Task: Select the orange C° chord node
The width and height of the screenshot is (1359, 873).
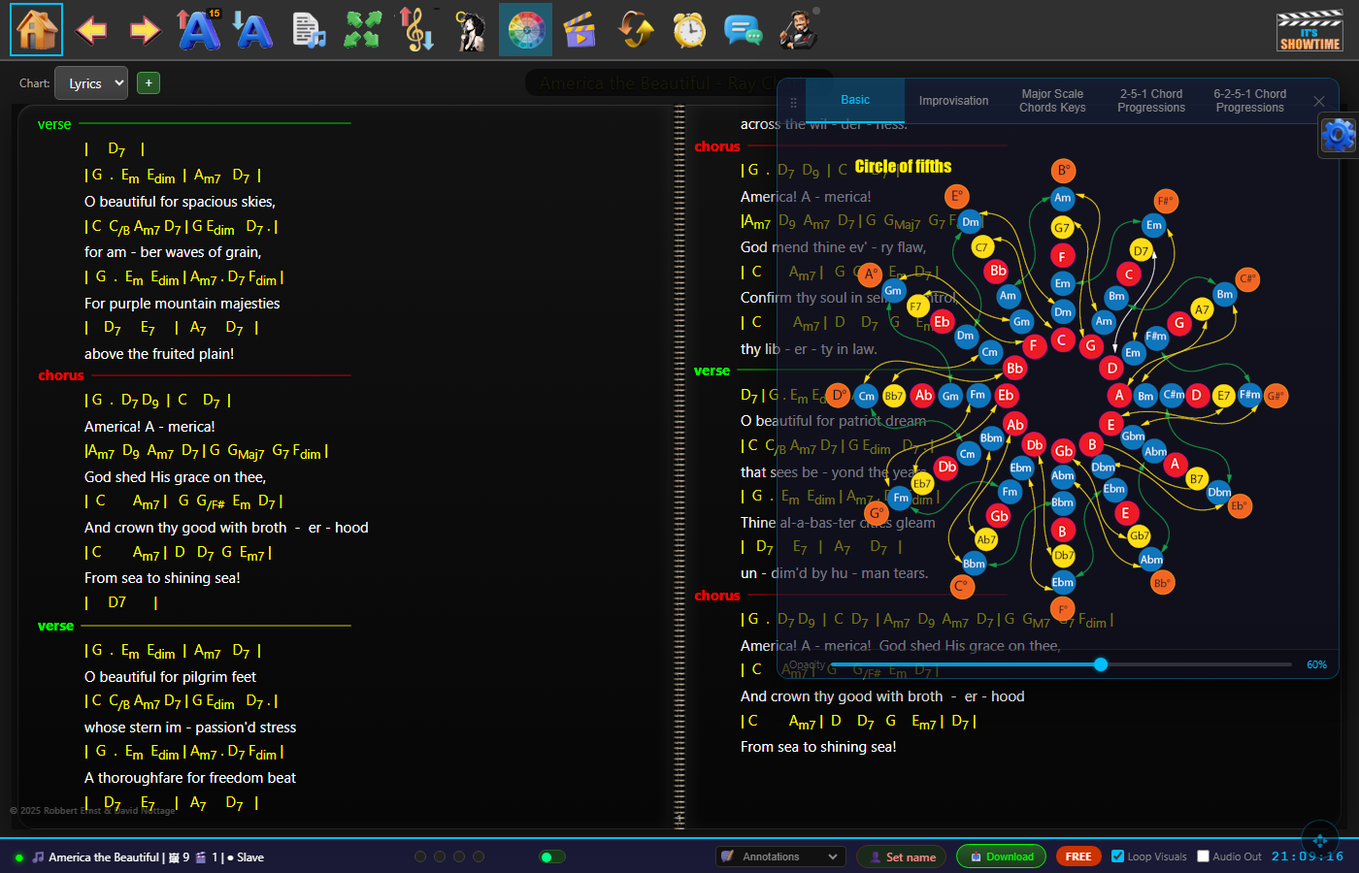Action: (961, 586)
